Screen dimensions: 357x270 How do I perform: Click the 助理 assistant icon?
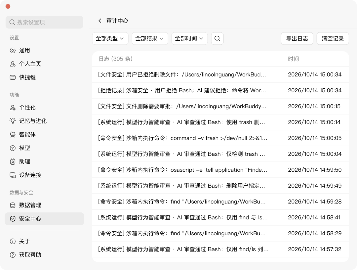(x=13, y=161)
